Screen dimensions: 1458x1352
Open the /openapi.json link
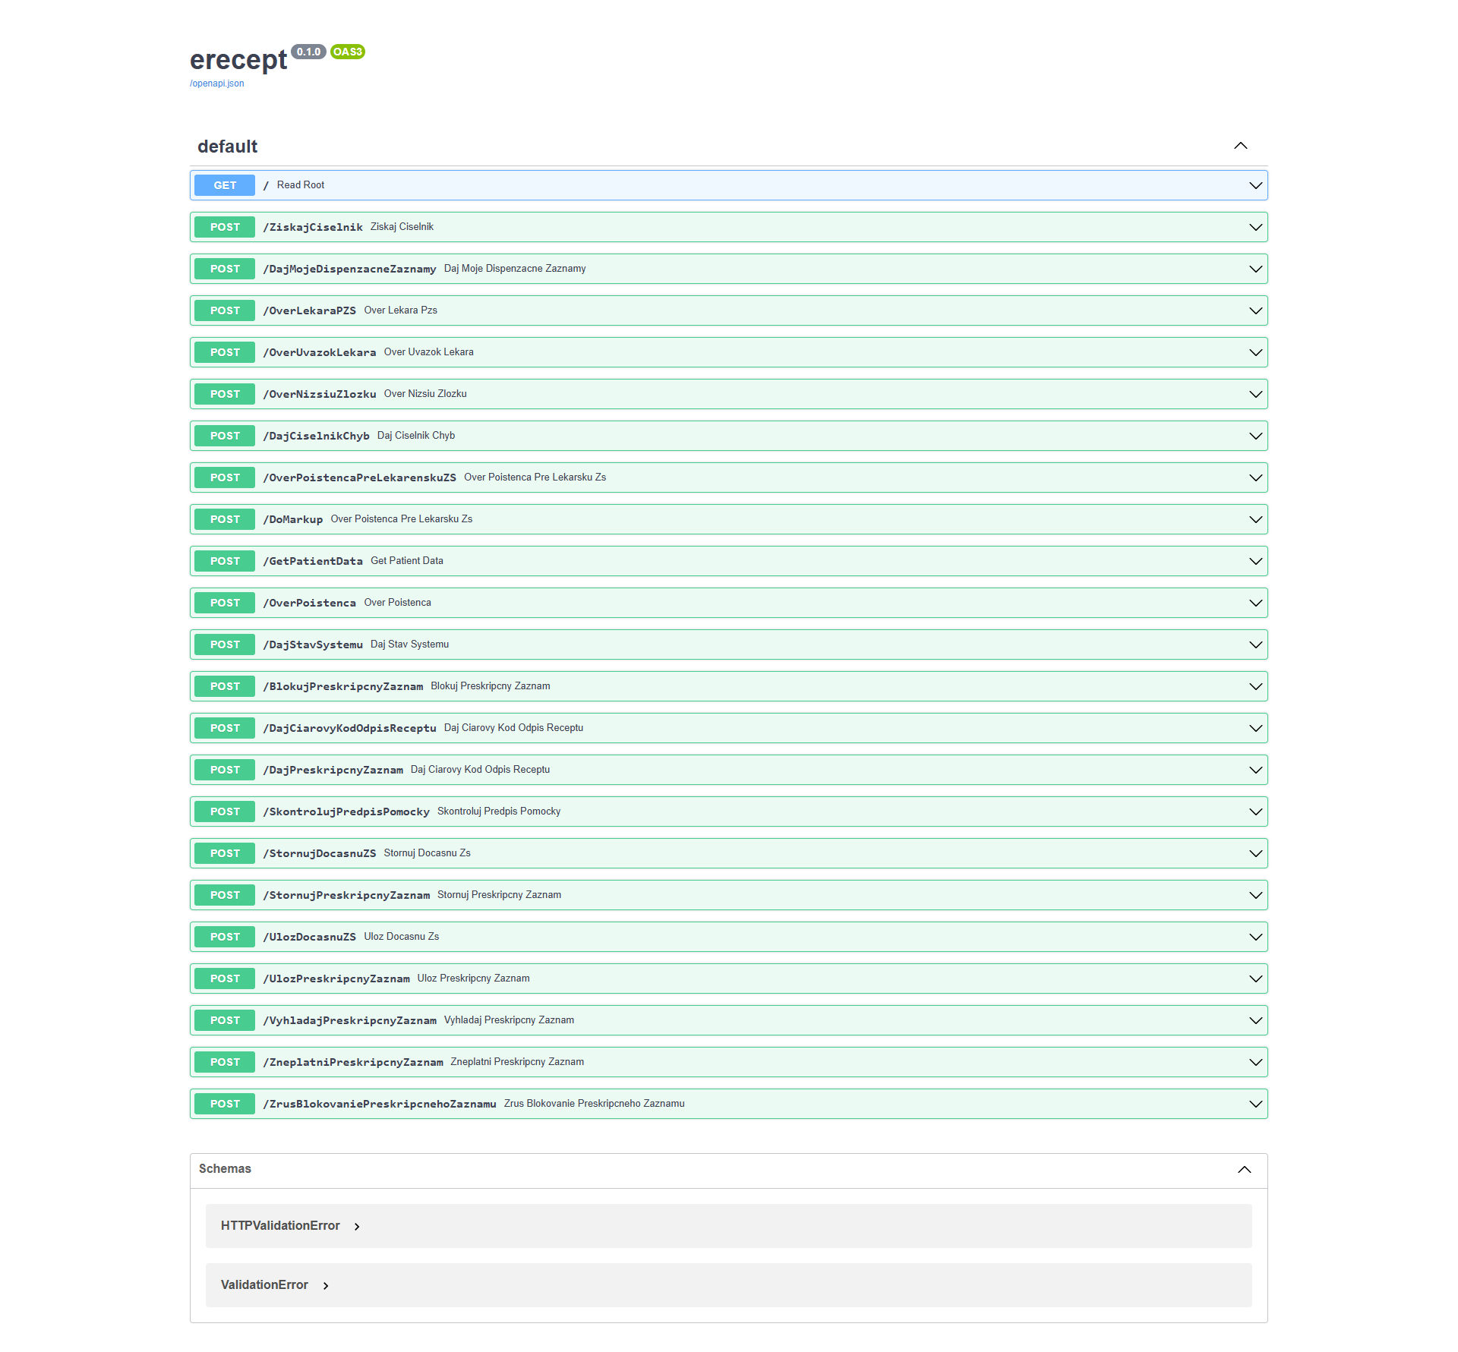click(217, 84)
